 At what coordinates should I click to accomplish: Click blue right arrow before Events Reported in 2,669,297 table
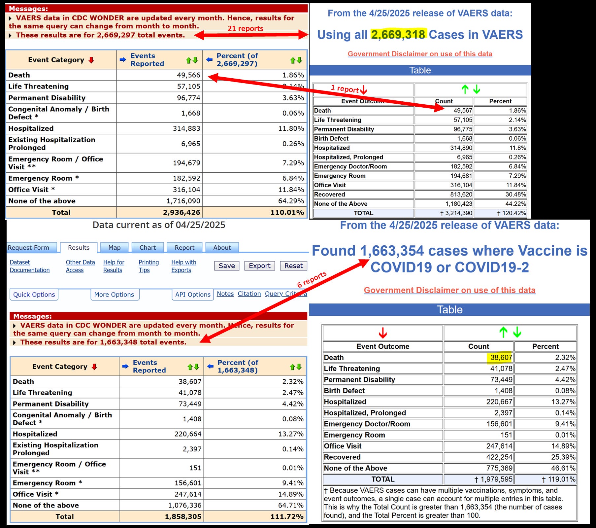point(123,60)
